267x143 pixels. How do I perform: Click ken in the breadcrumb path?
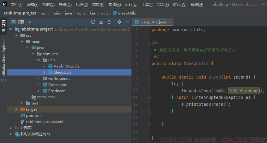(x=93, y=13)
